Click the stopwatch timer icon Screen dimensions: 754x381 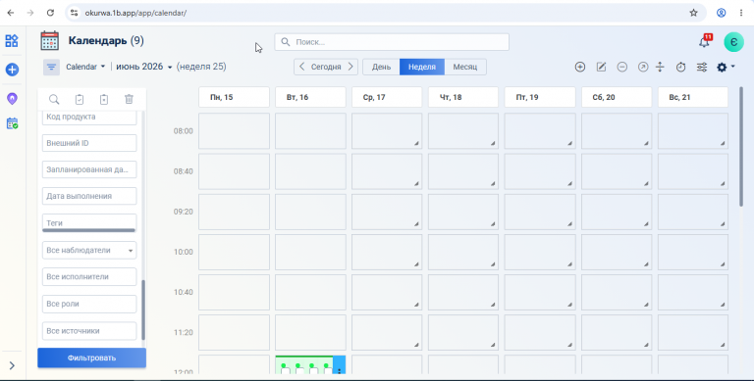coord(680,68)
